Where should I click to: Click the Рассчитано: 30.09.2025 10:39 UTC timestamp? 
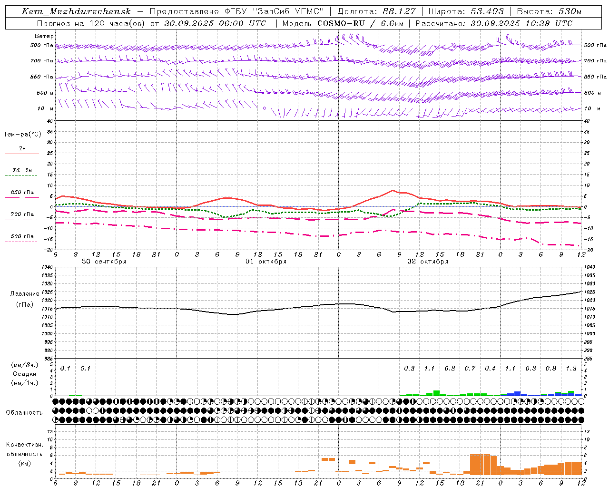(x=494, y=23)
